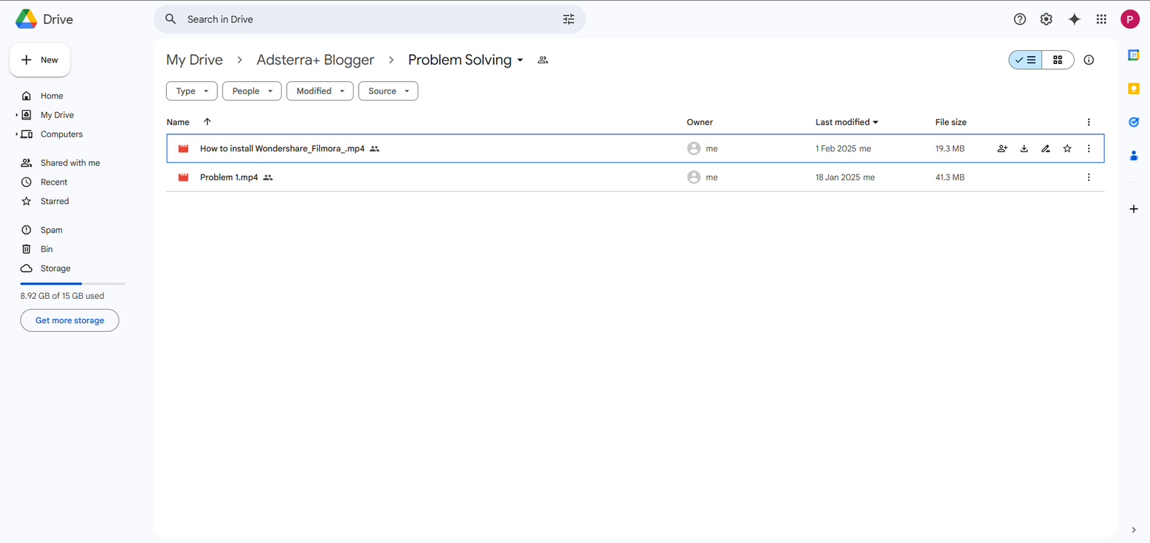
Task: Open advanced search filter options icon
Action: 569,19
